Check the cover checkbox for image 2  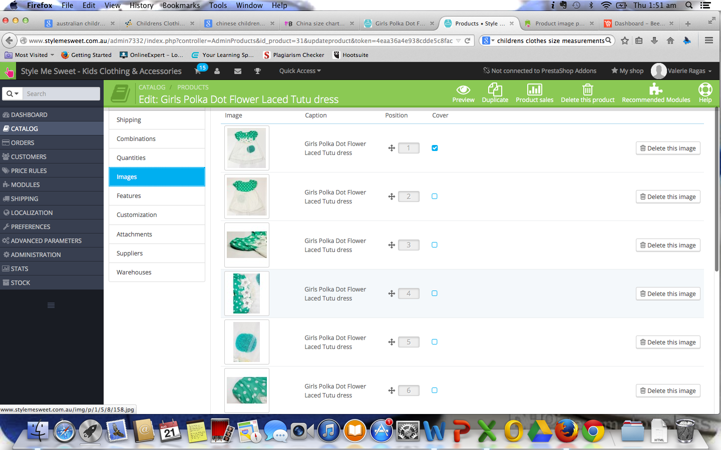coord(435,196)
